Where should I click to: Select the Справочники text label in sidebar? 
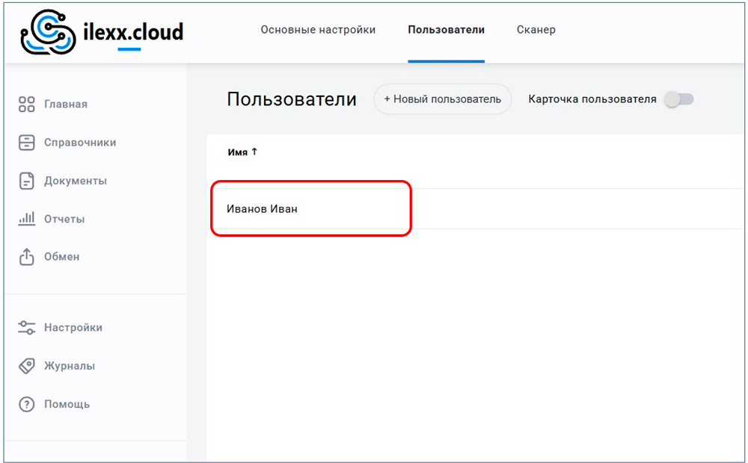(80, 143)
